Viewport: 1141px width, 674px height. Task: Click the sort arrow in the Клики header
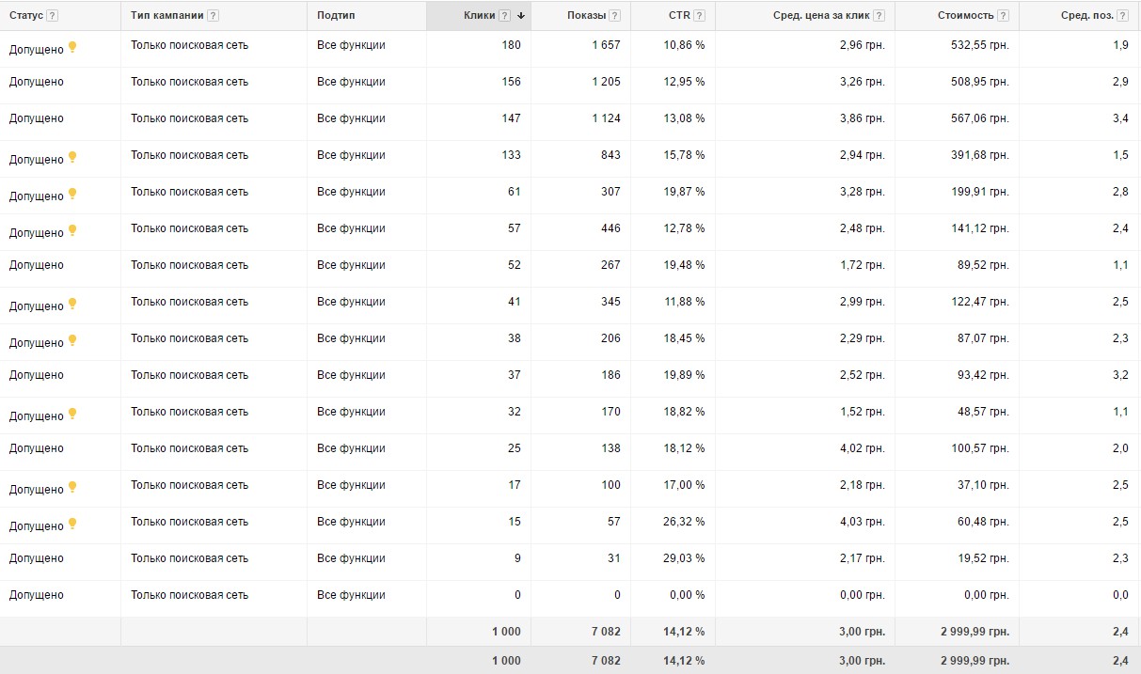tap(521, 16)
